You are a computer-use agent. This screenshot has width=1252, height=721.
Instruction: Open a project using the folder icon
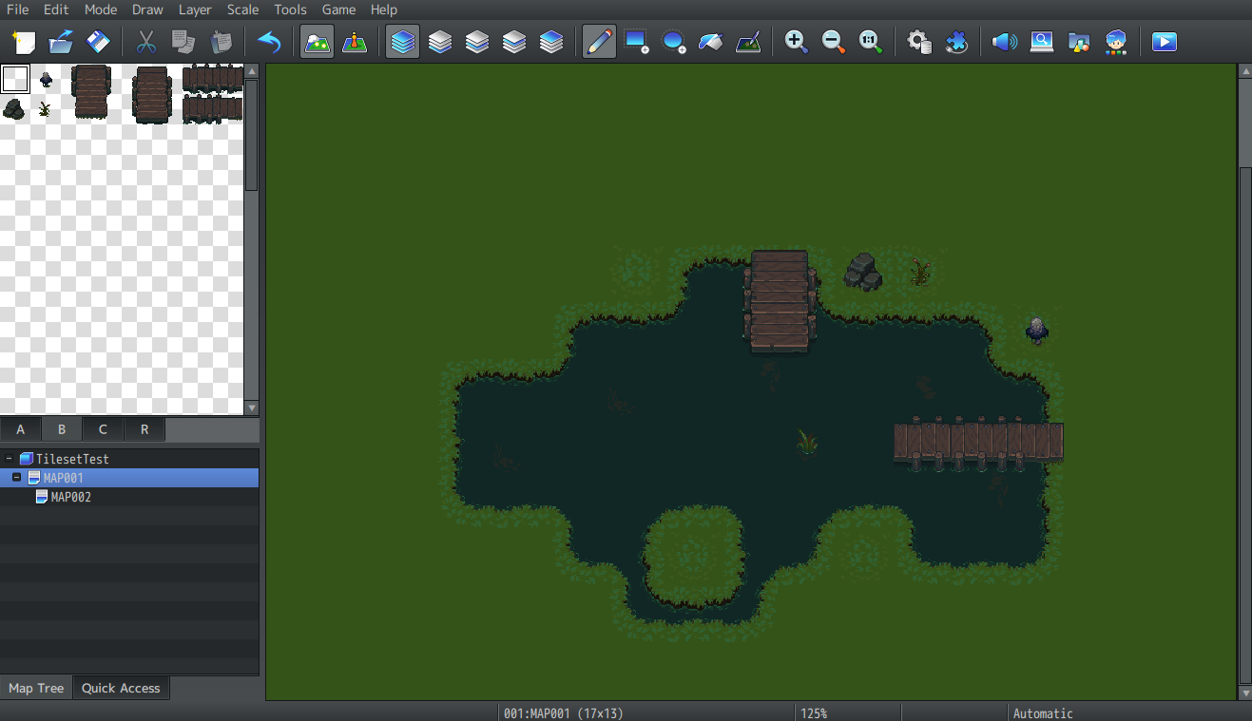click(x=61, y=42)
